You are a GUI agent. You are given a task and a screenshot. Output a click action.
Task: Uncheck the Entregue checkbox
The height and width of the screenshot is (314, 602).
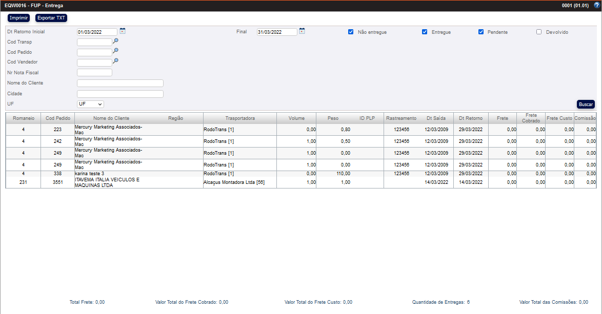425,32
